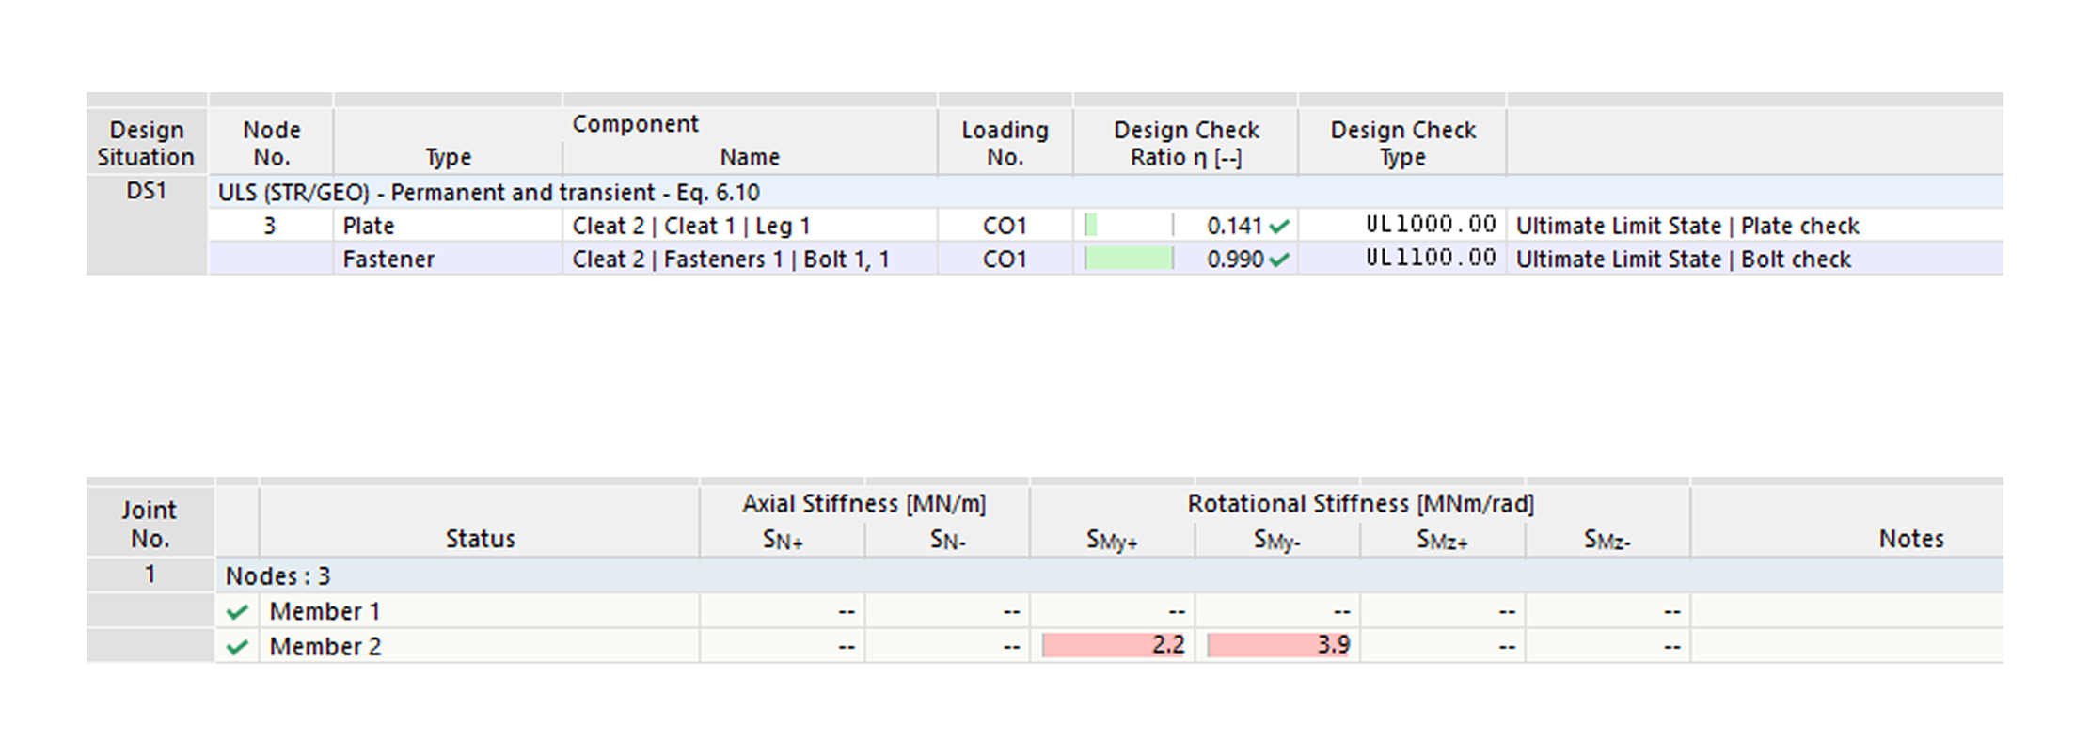Viewport: 2090px width, 756px height.
Task: Click the green ratio bar for 0.990
Action: click(1129, 260)
